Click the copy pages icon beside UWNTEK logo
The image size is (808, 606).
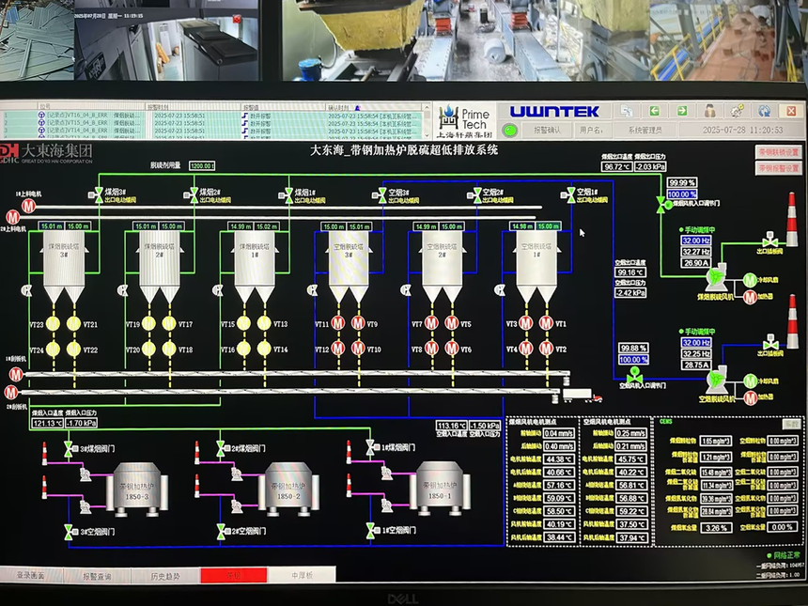[627, 111]
